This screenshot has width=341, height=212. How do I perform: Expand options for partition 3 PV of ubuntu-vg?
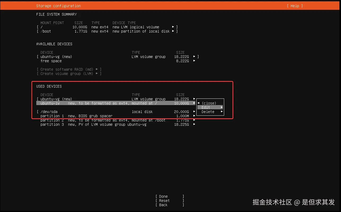tap(194, 124)
